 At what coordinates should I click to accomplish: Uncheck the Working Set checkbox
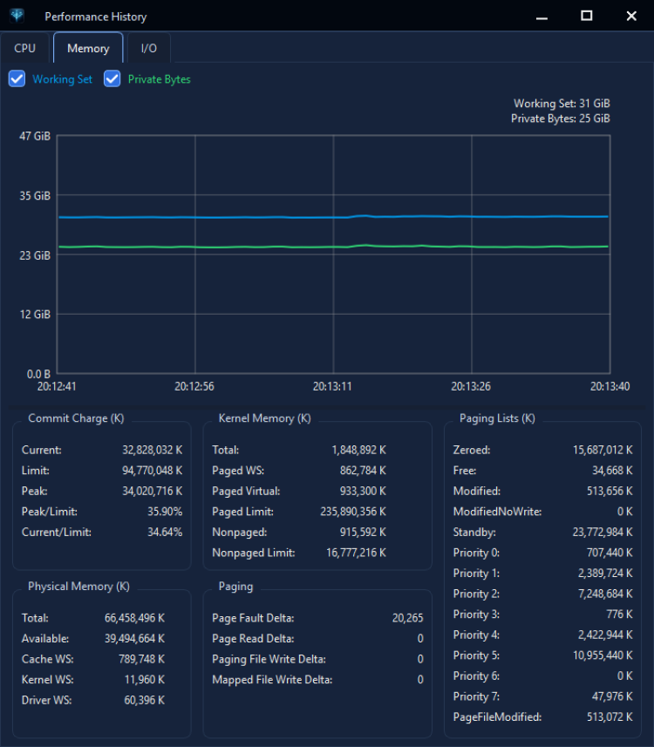17,78
